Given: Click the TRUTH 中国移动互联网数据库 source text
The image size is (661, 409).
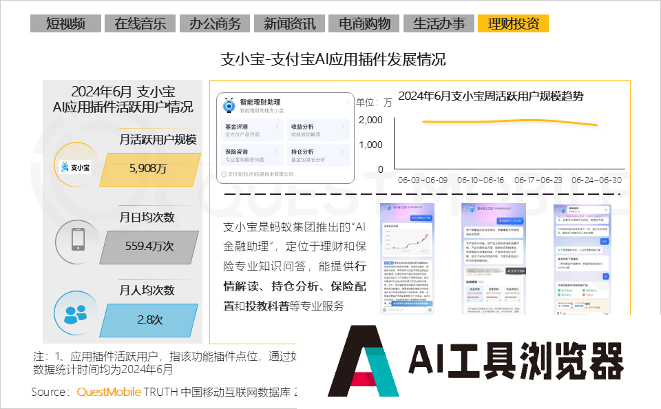Looking at the screenshot, I should click(217, 392).
